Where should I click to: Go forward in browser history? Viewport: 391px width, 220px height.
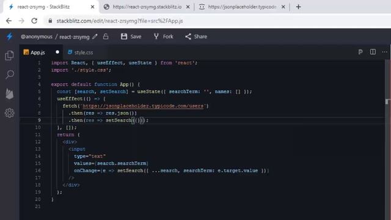point(21,21)
